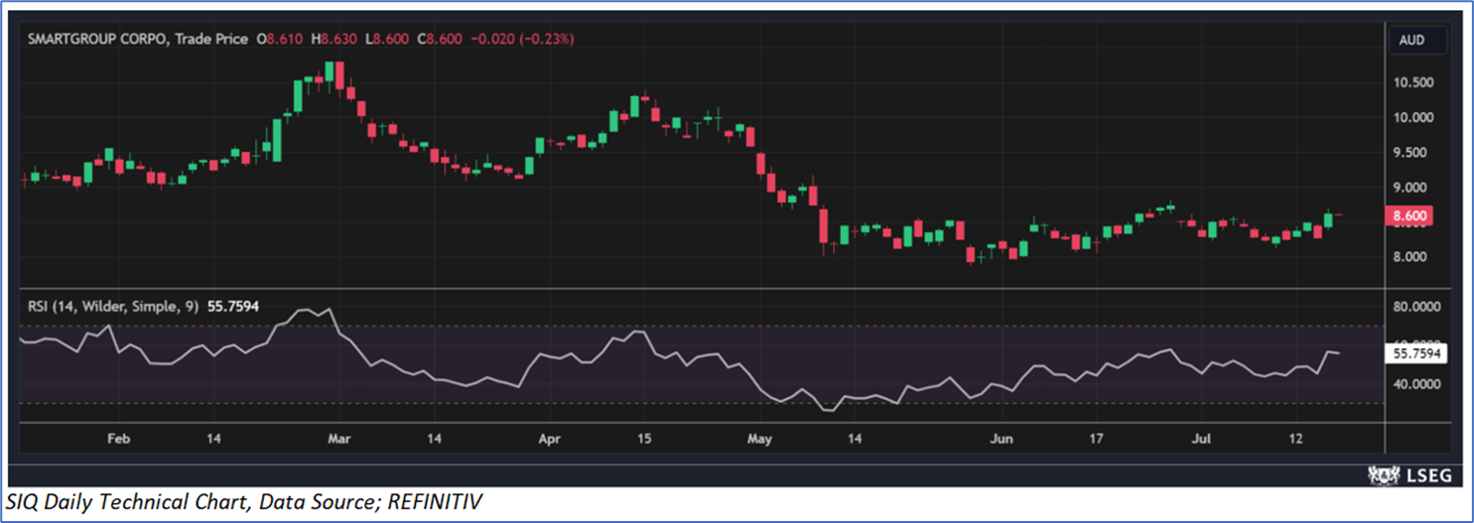Click the RSI (14, Wilder, Simple, 9) label

coord(114,307)
